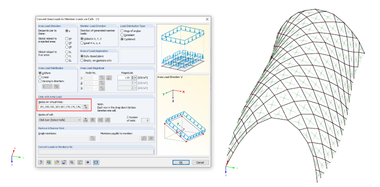Close the Convert Area Loads dialog window
Screen dimensions: 380x187
coord(207,19)
